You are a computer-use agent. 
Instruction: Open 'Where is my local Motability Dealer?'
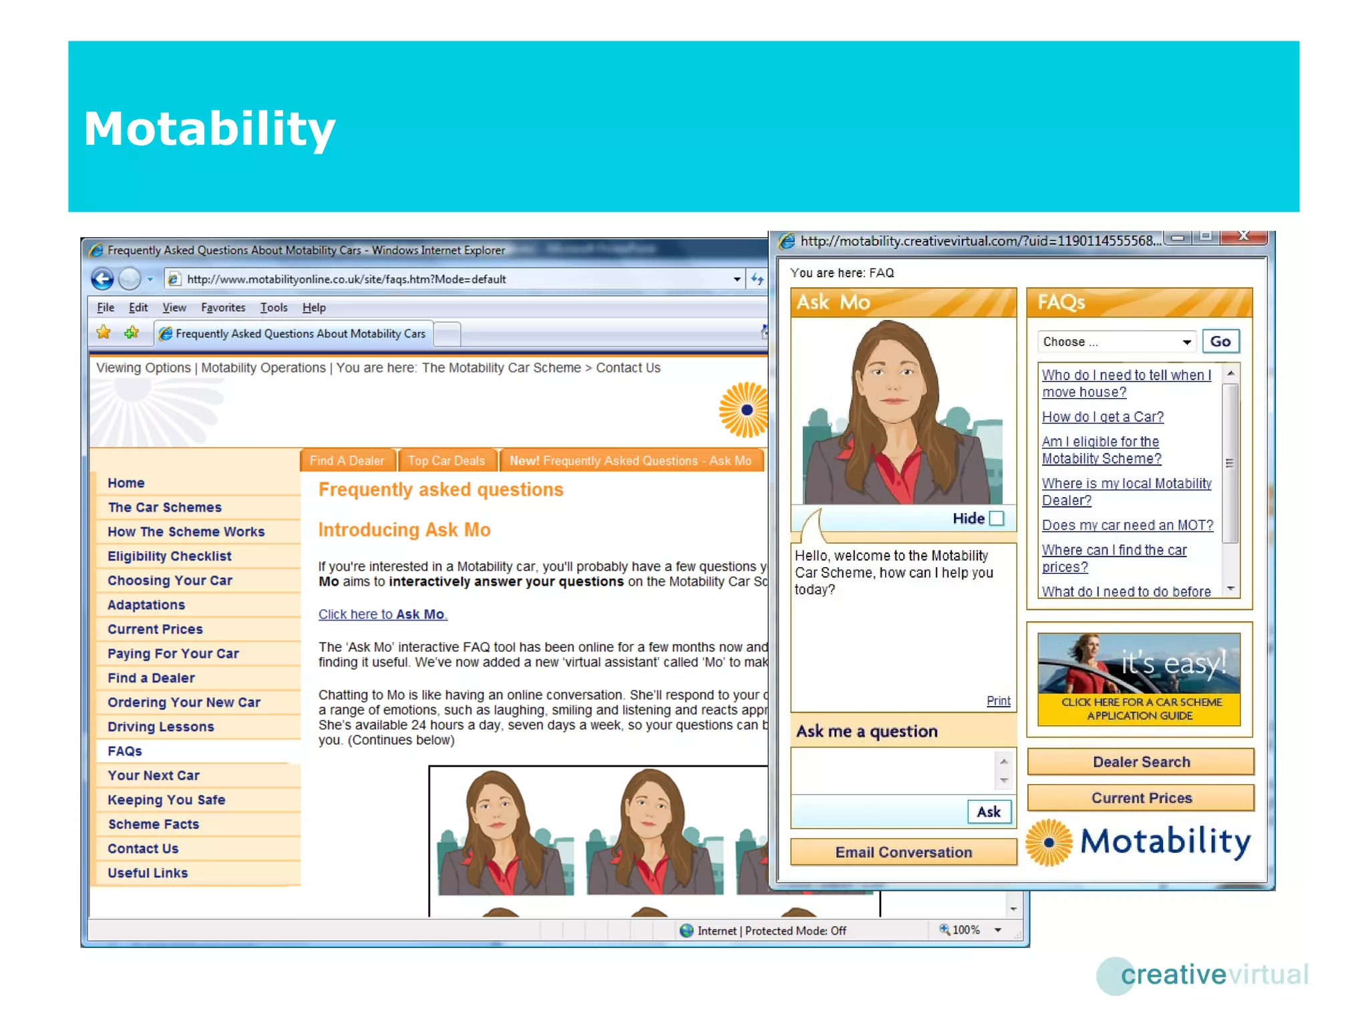[1126, 492]
